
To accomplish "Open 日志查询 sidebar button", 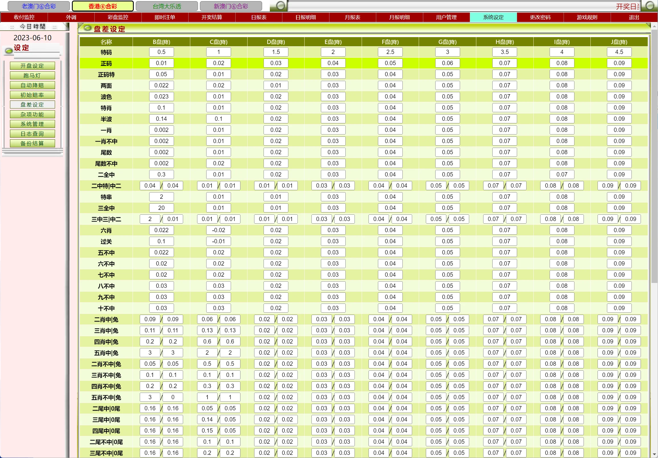I will (33, 134).
